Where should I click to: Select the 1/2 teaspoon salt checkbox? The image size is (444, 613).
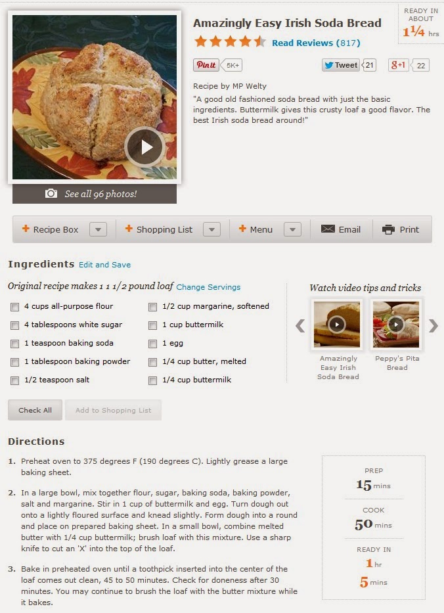[15, 380]
